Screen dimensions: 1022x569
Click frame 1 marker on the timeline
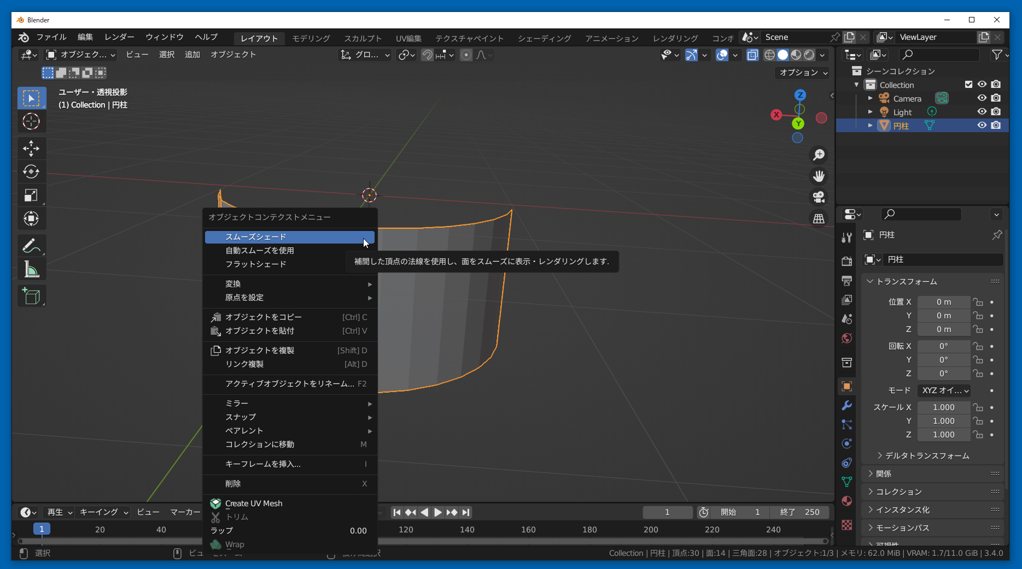[x=42, y=529]
